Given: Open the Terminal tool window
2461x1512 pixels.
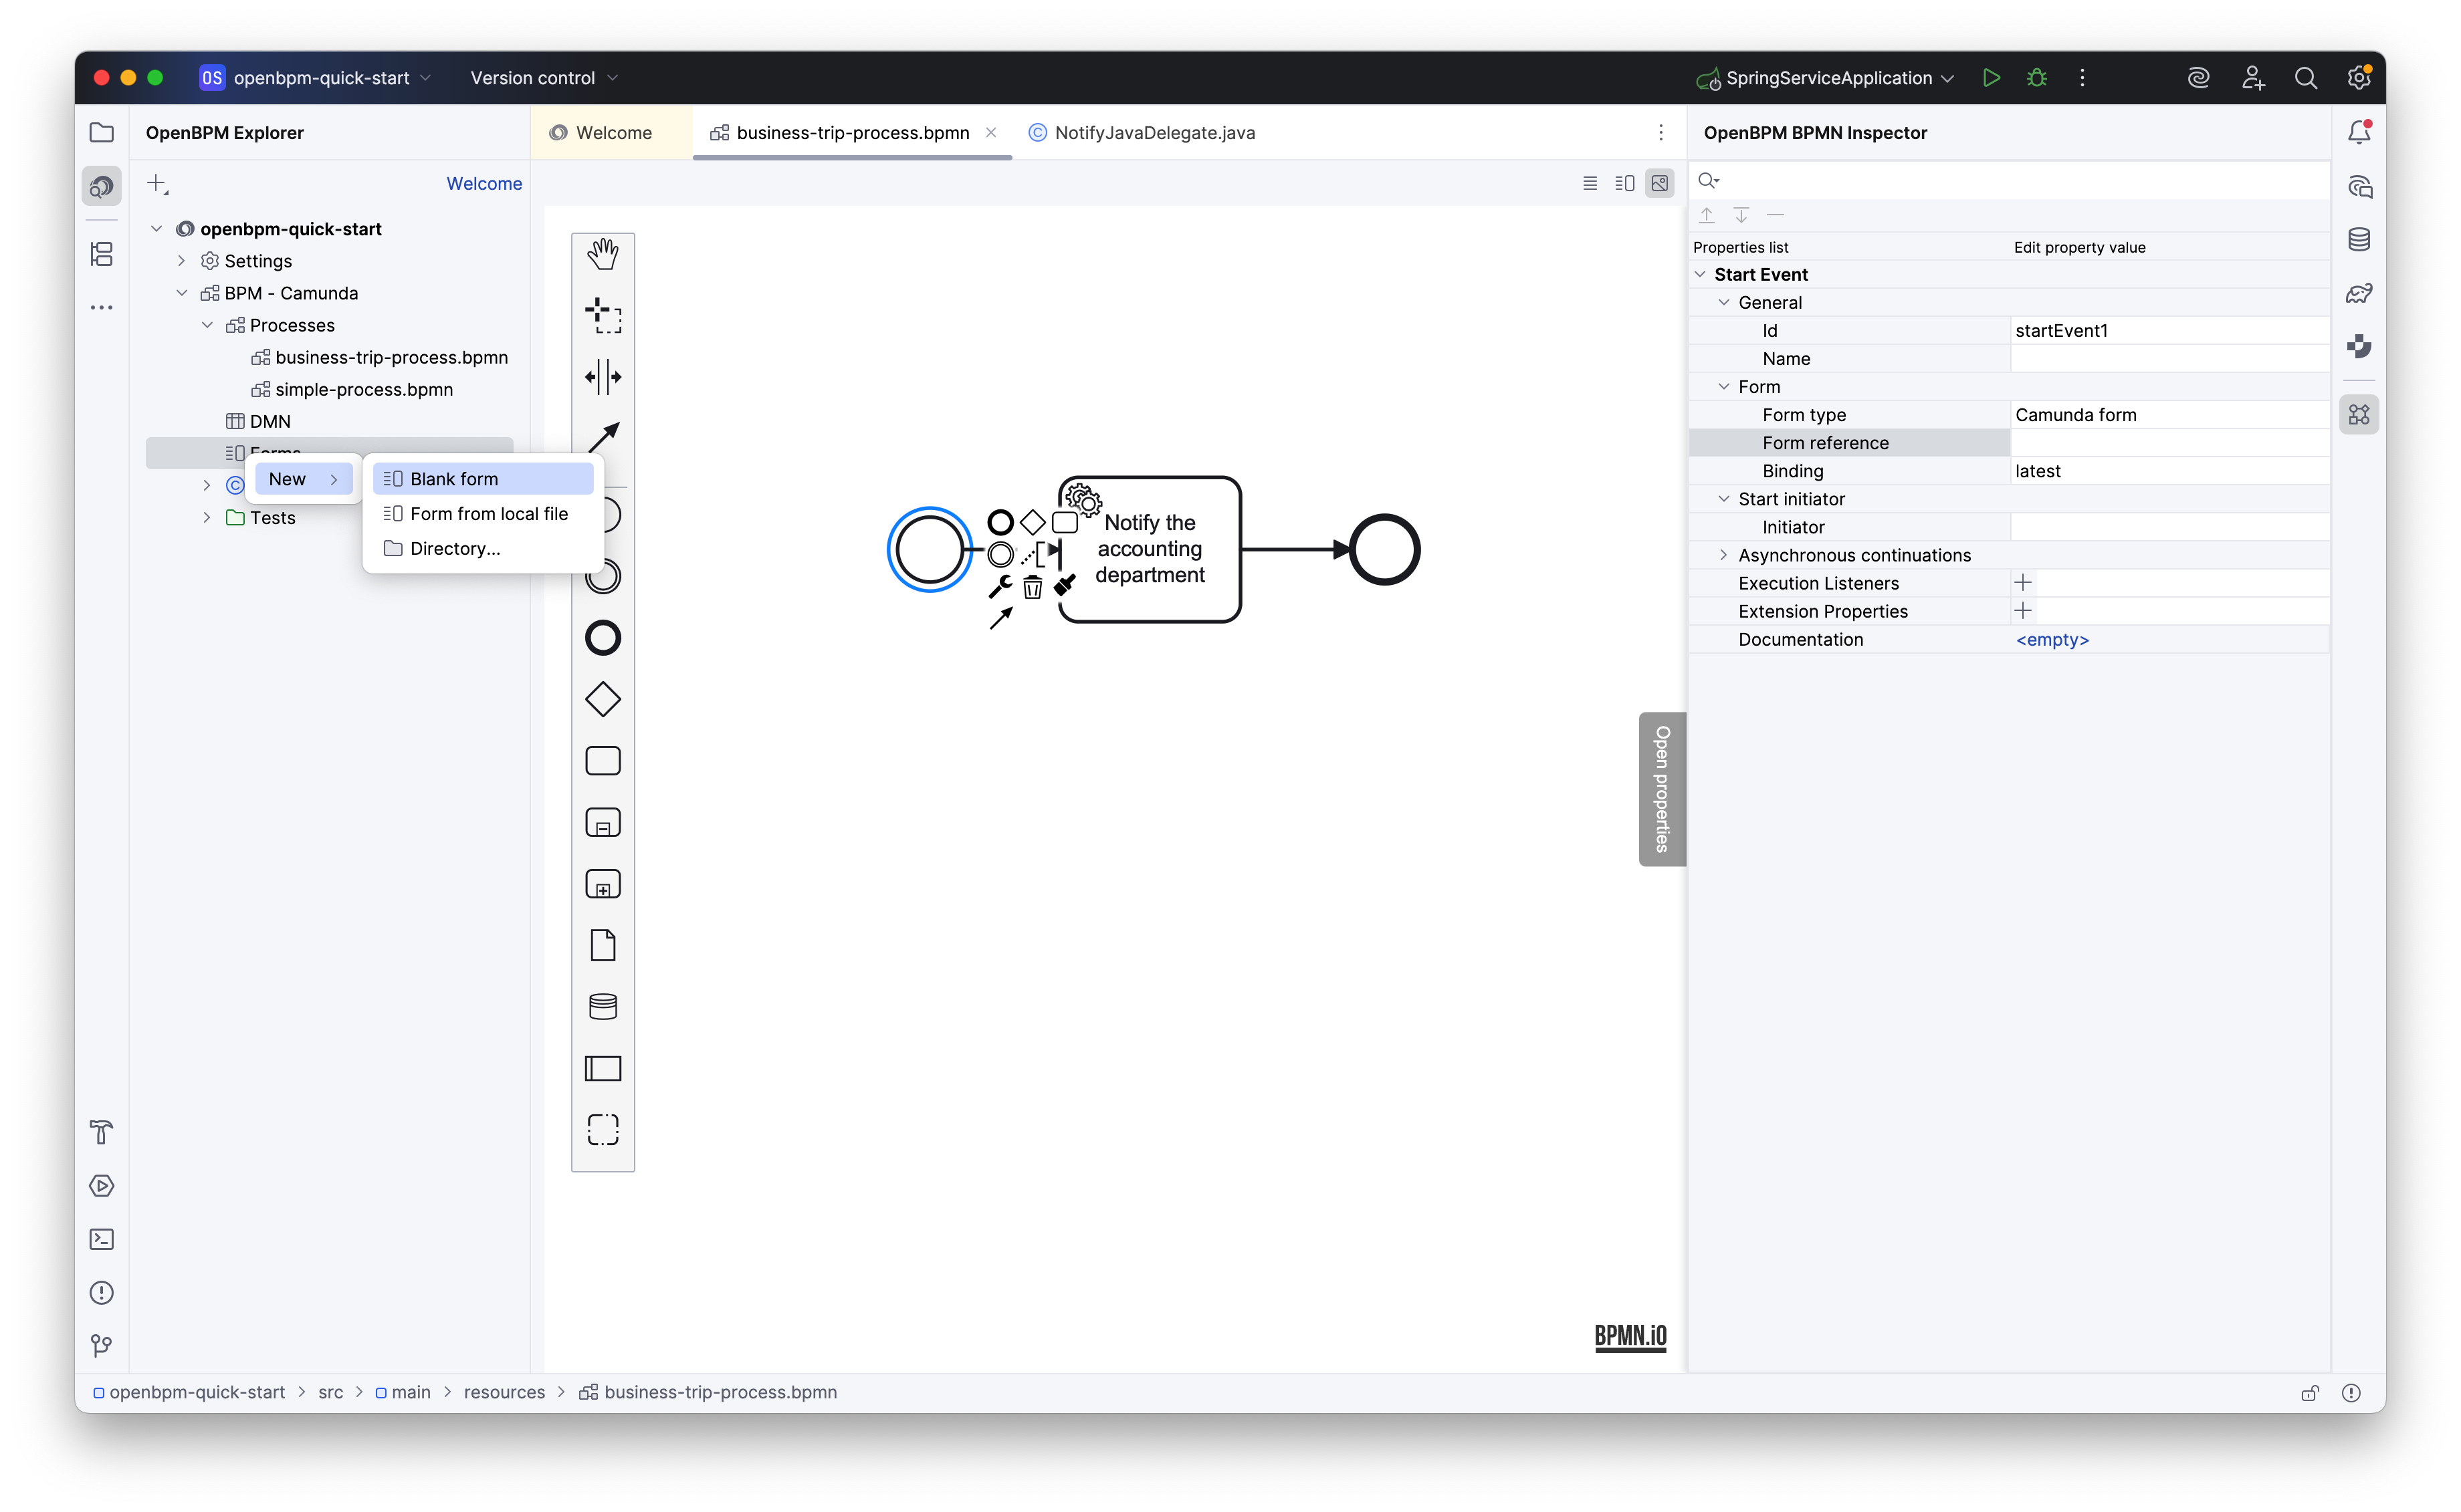Looking at the screenshot, I should (102, 1239).
